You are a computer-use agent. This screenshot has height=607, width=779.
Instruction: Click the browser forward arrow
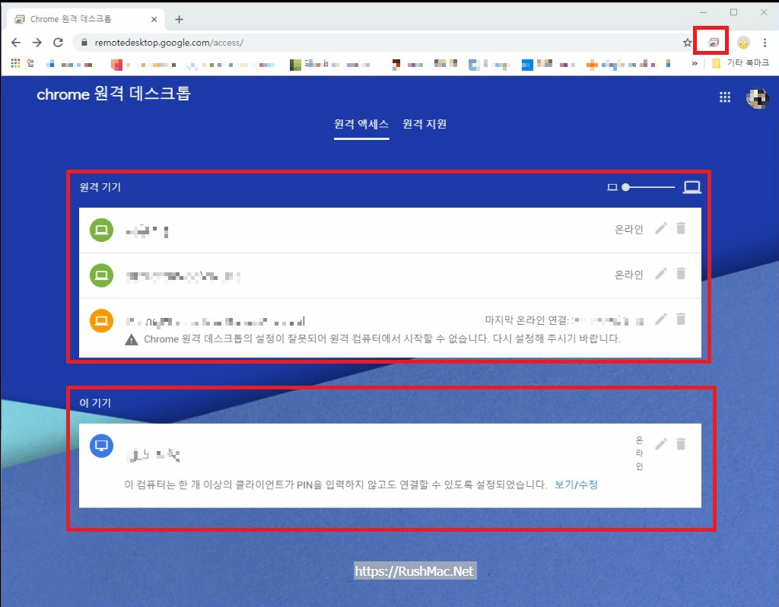(x=37, y=43)
